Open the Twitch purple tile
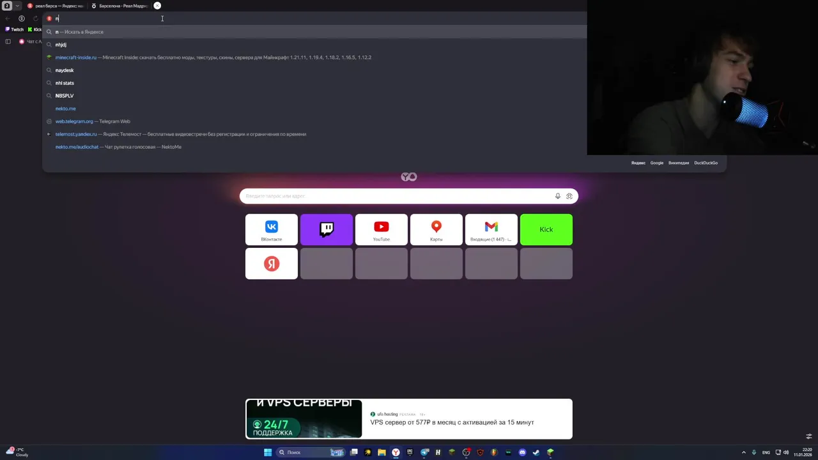Viewport: 818px width, 460px height. pos(327,229)
